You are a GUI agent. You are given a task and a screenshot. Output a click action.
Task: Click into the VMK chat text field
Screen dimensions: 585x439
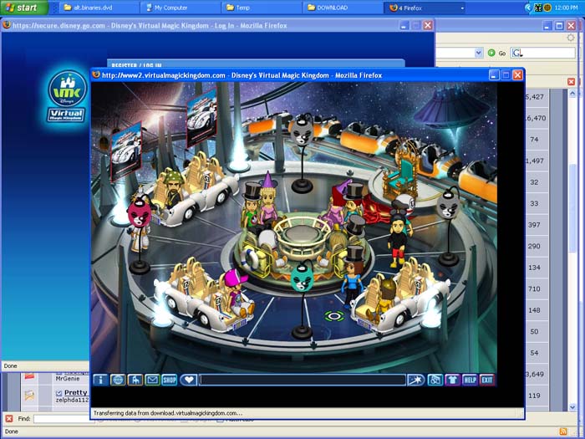pos(303,380)
